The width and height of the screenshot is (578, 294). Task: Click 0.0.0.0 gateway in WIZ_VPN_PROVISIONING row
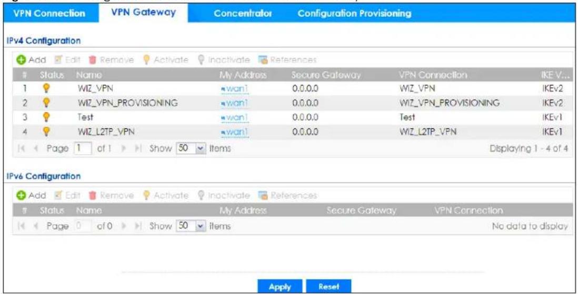[x=305, y=103]
